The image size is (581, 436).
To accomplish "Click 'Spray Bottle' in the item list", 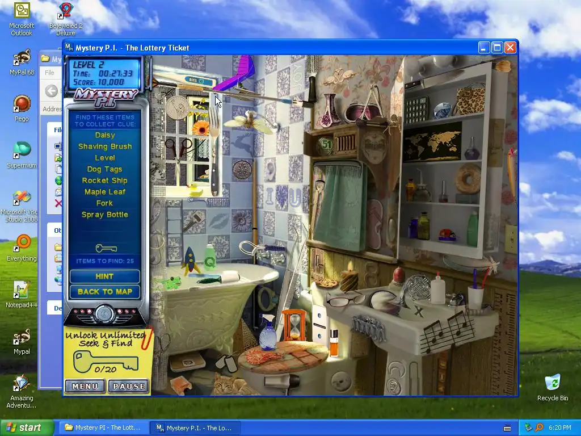I will pyautogui.click(x=105, y=215).
